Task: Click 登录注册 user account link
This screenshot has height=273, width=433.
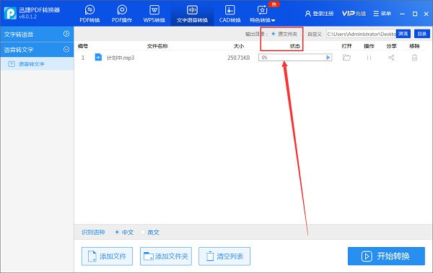Action: (x=319, y=14)
